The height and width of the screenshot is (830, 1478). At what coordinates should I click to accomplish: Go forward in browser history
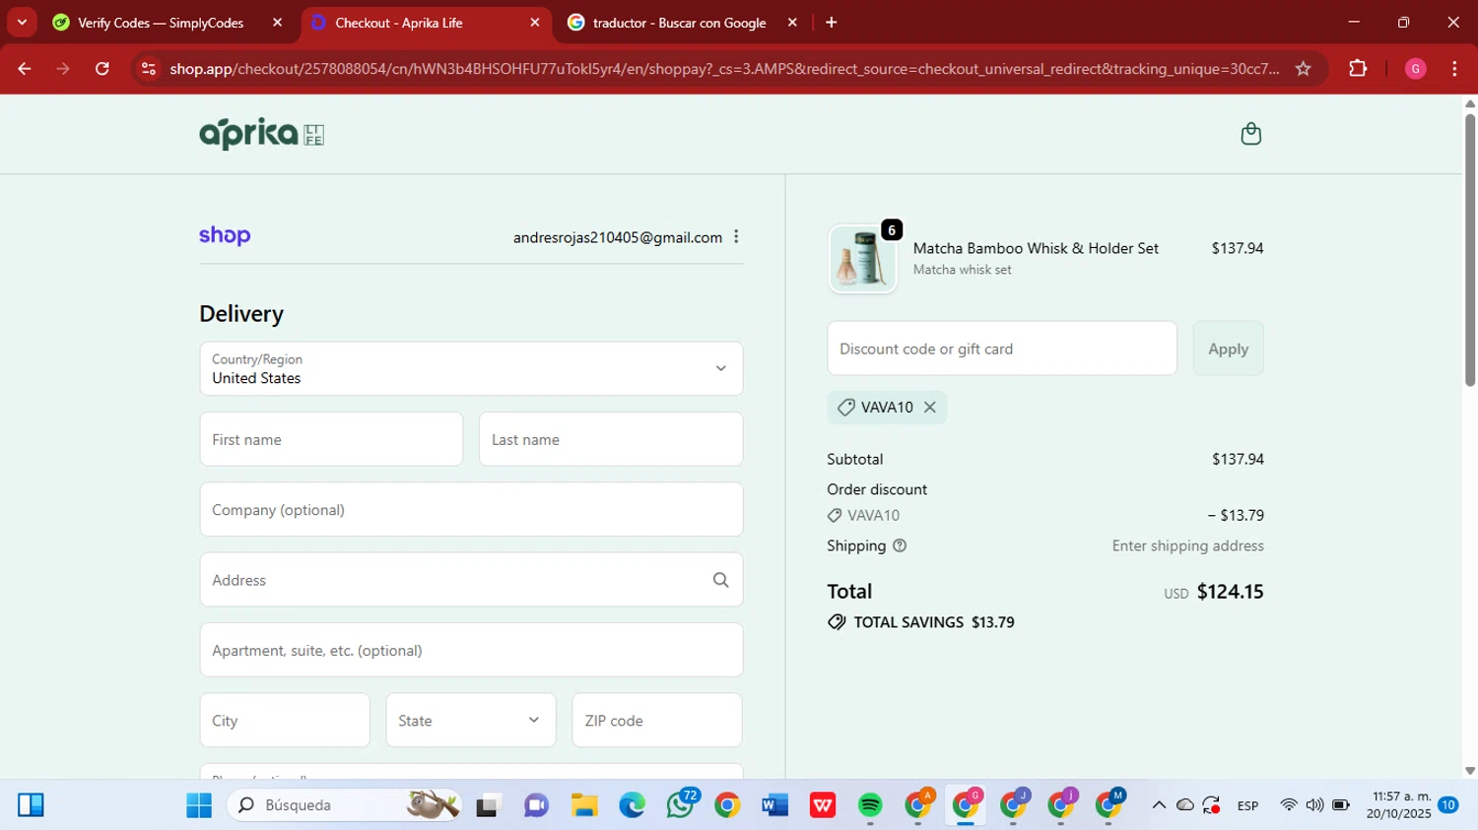[x=63, y=69]
